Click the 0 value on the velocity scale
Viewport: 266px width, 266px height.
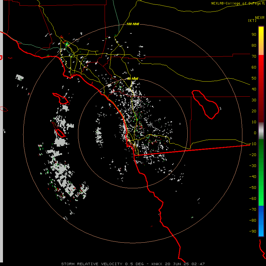point(255,133)
